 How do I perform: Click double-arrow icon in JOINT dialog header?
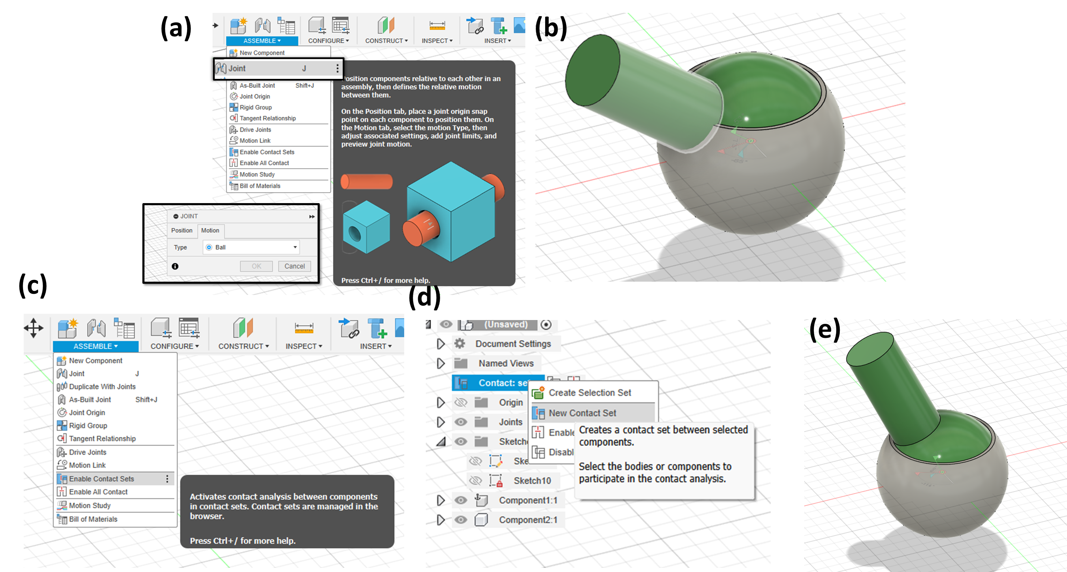pyautogui.click(x=312, y=217)
